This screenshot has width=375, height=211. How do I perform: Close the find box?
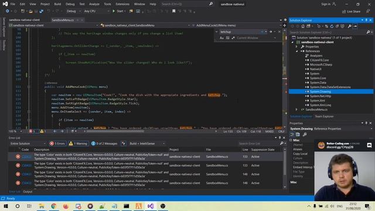[x=279, y=32]
